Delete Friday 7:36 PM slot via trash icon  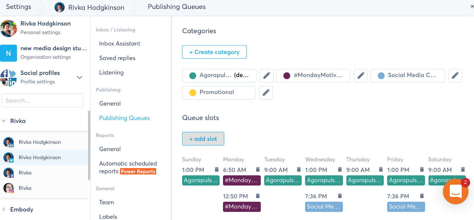(422, 196)
